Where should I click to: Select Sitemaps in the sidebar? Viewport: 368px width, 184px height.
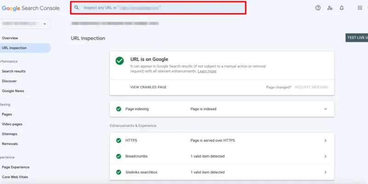pos(11,134)
